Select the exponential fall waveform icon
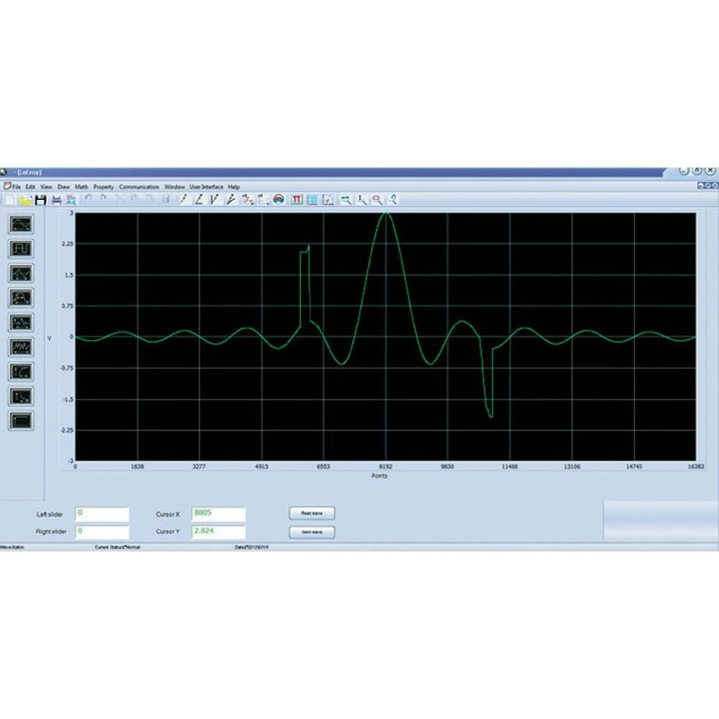This screenshot has height=719, width=719. click(21, 395)
